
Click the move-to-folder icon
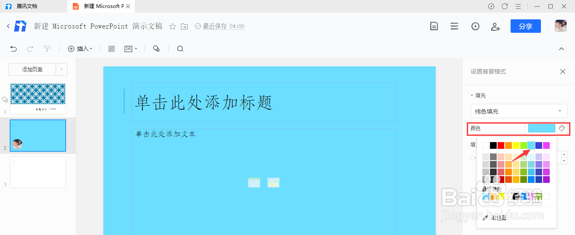(184, 26)
